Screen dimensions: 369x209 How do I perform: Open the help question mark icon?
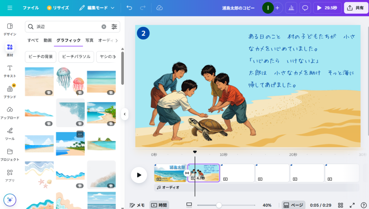tap(364, 205)
